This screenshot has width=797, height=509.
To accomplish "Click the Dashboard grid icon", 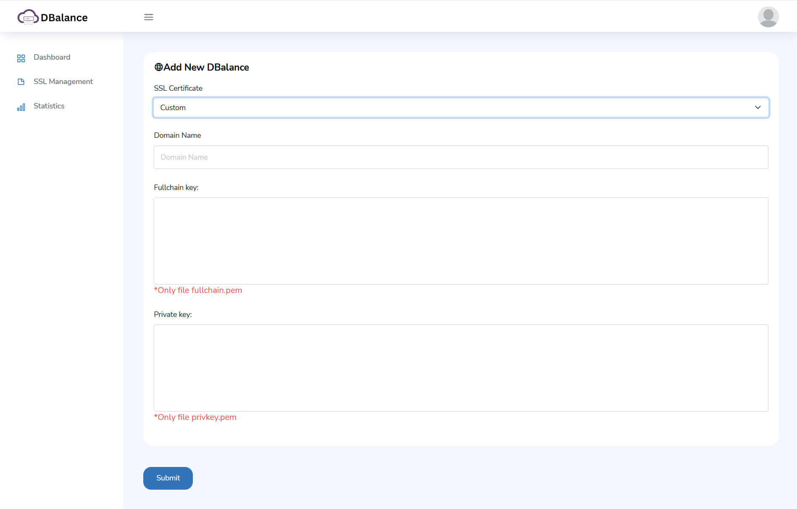I will click(x=21, y=58).
